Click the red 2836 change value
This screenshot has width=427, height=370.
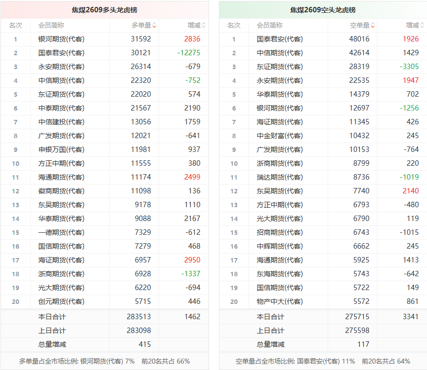[192, 39]
